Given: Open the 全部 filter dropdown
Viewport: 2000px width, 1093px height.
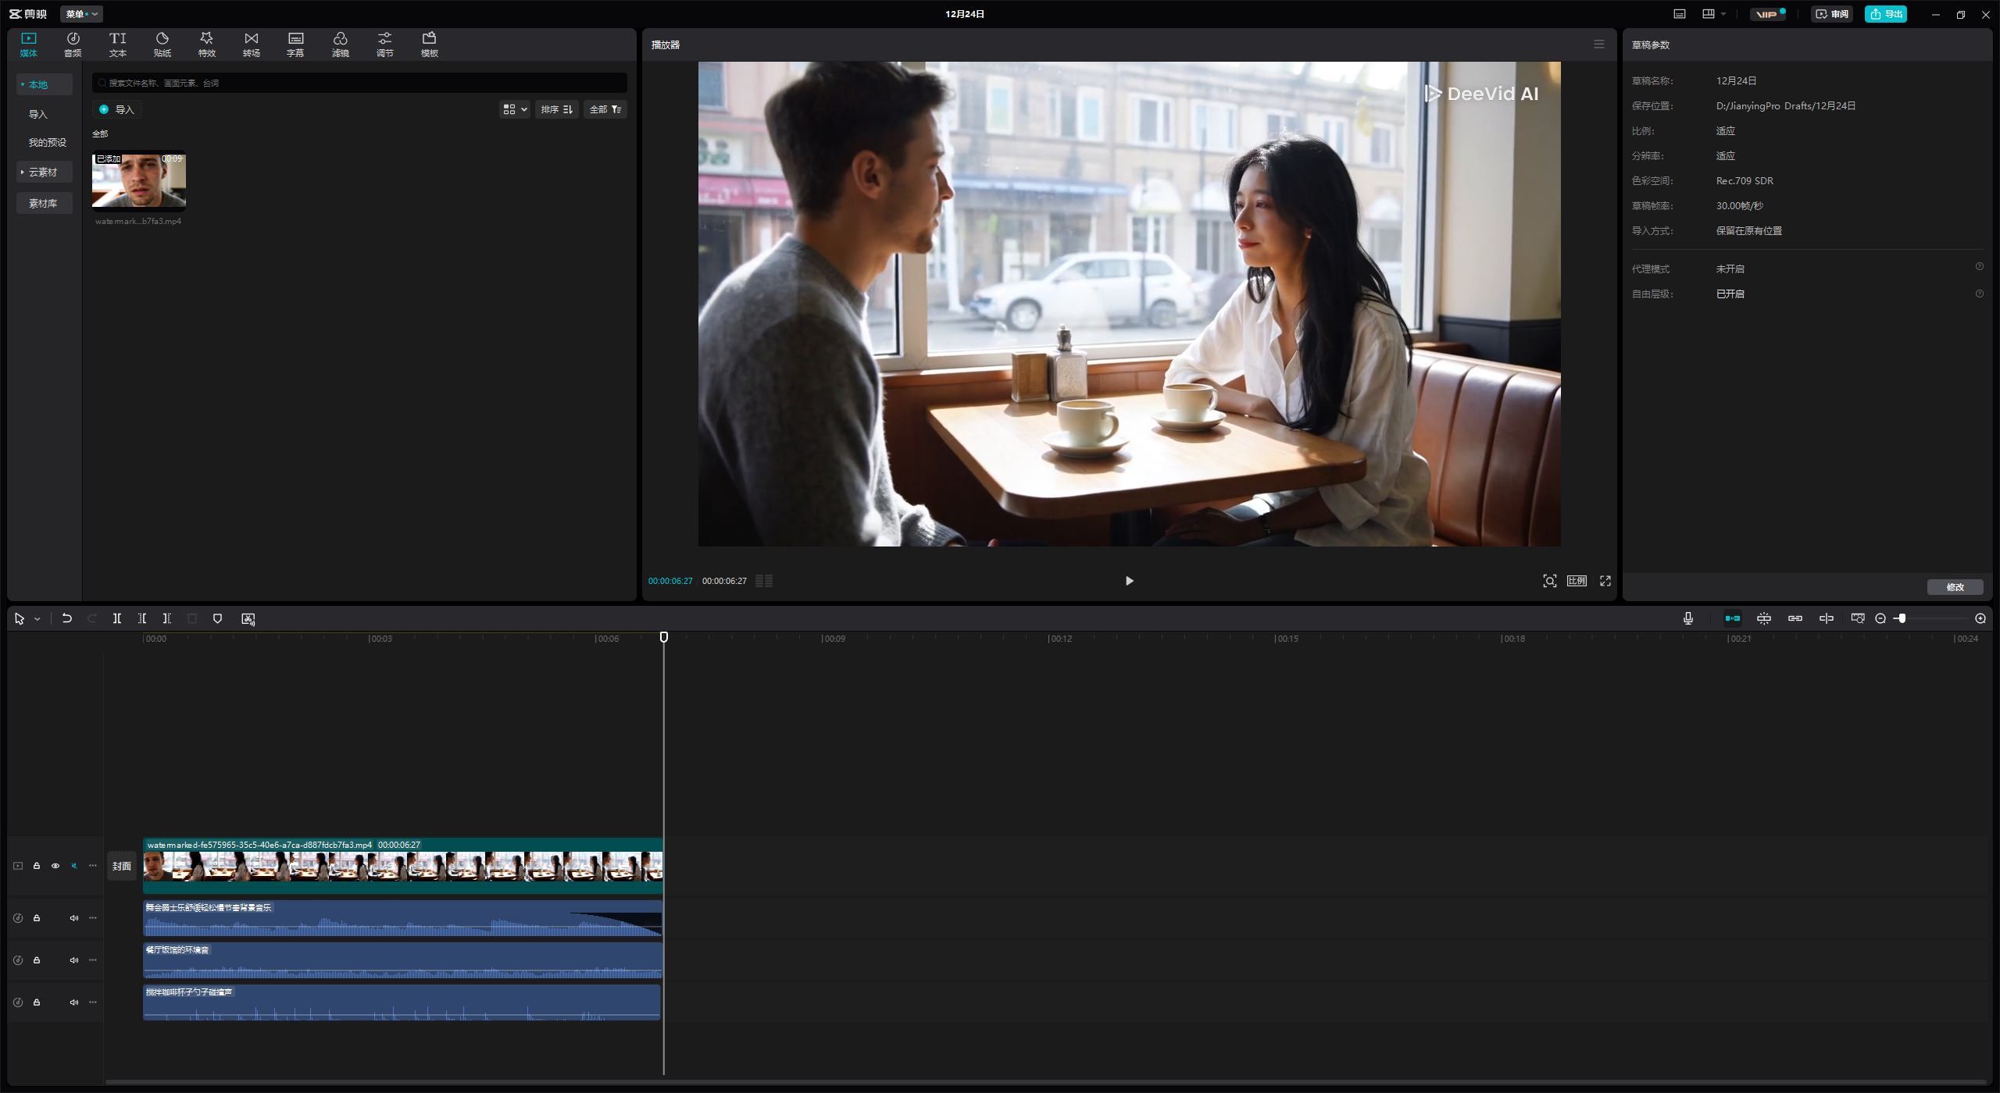Looking at the screenshot, I should 605,109.
